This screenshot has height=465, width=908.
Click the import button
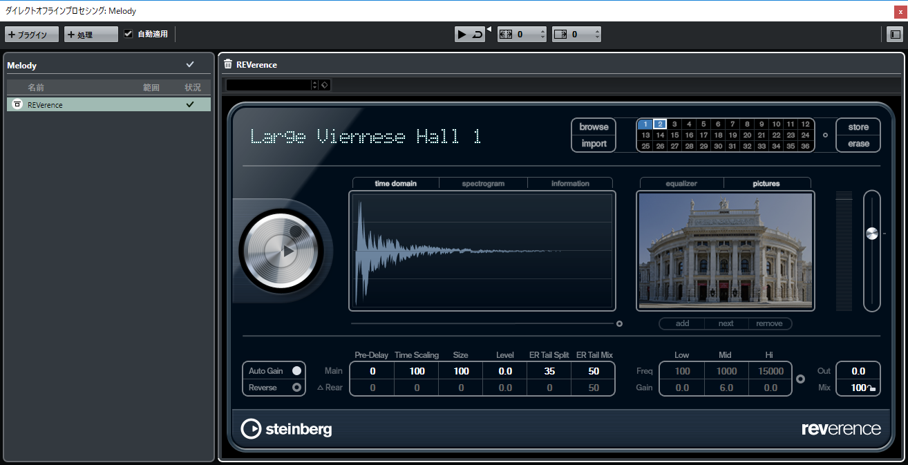594,144
